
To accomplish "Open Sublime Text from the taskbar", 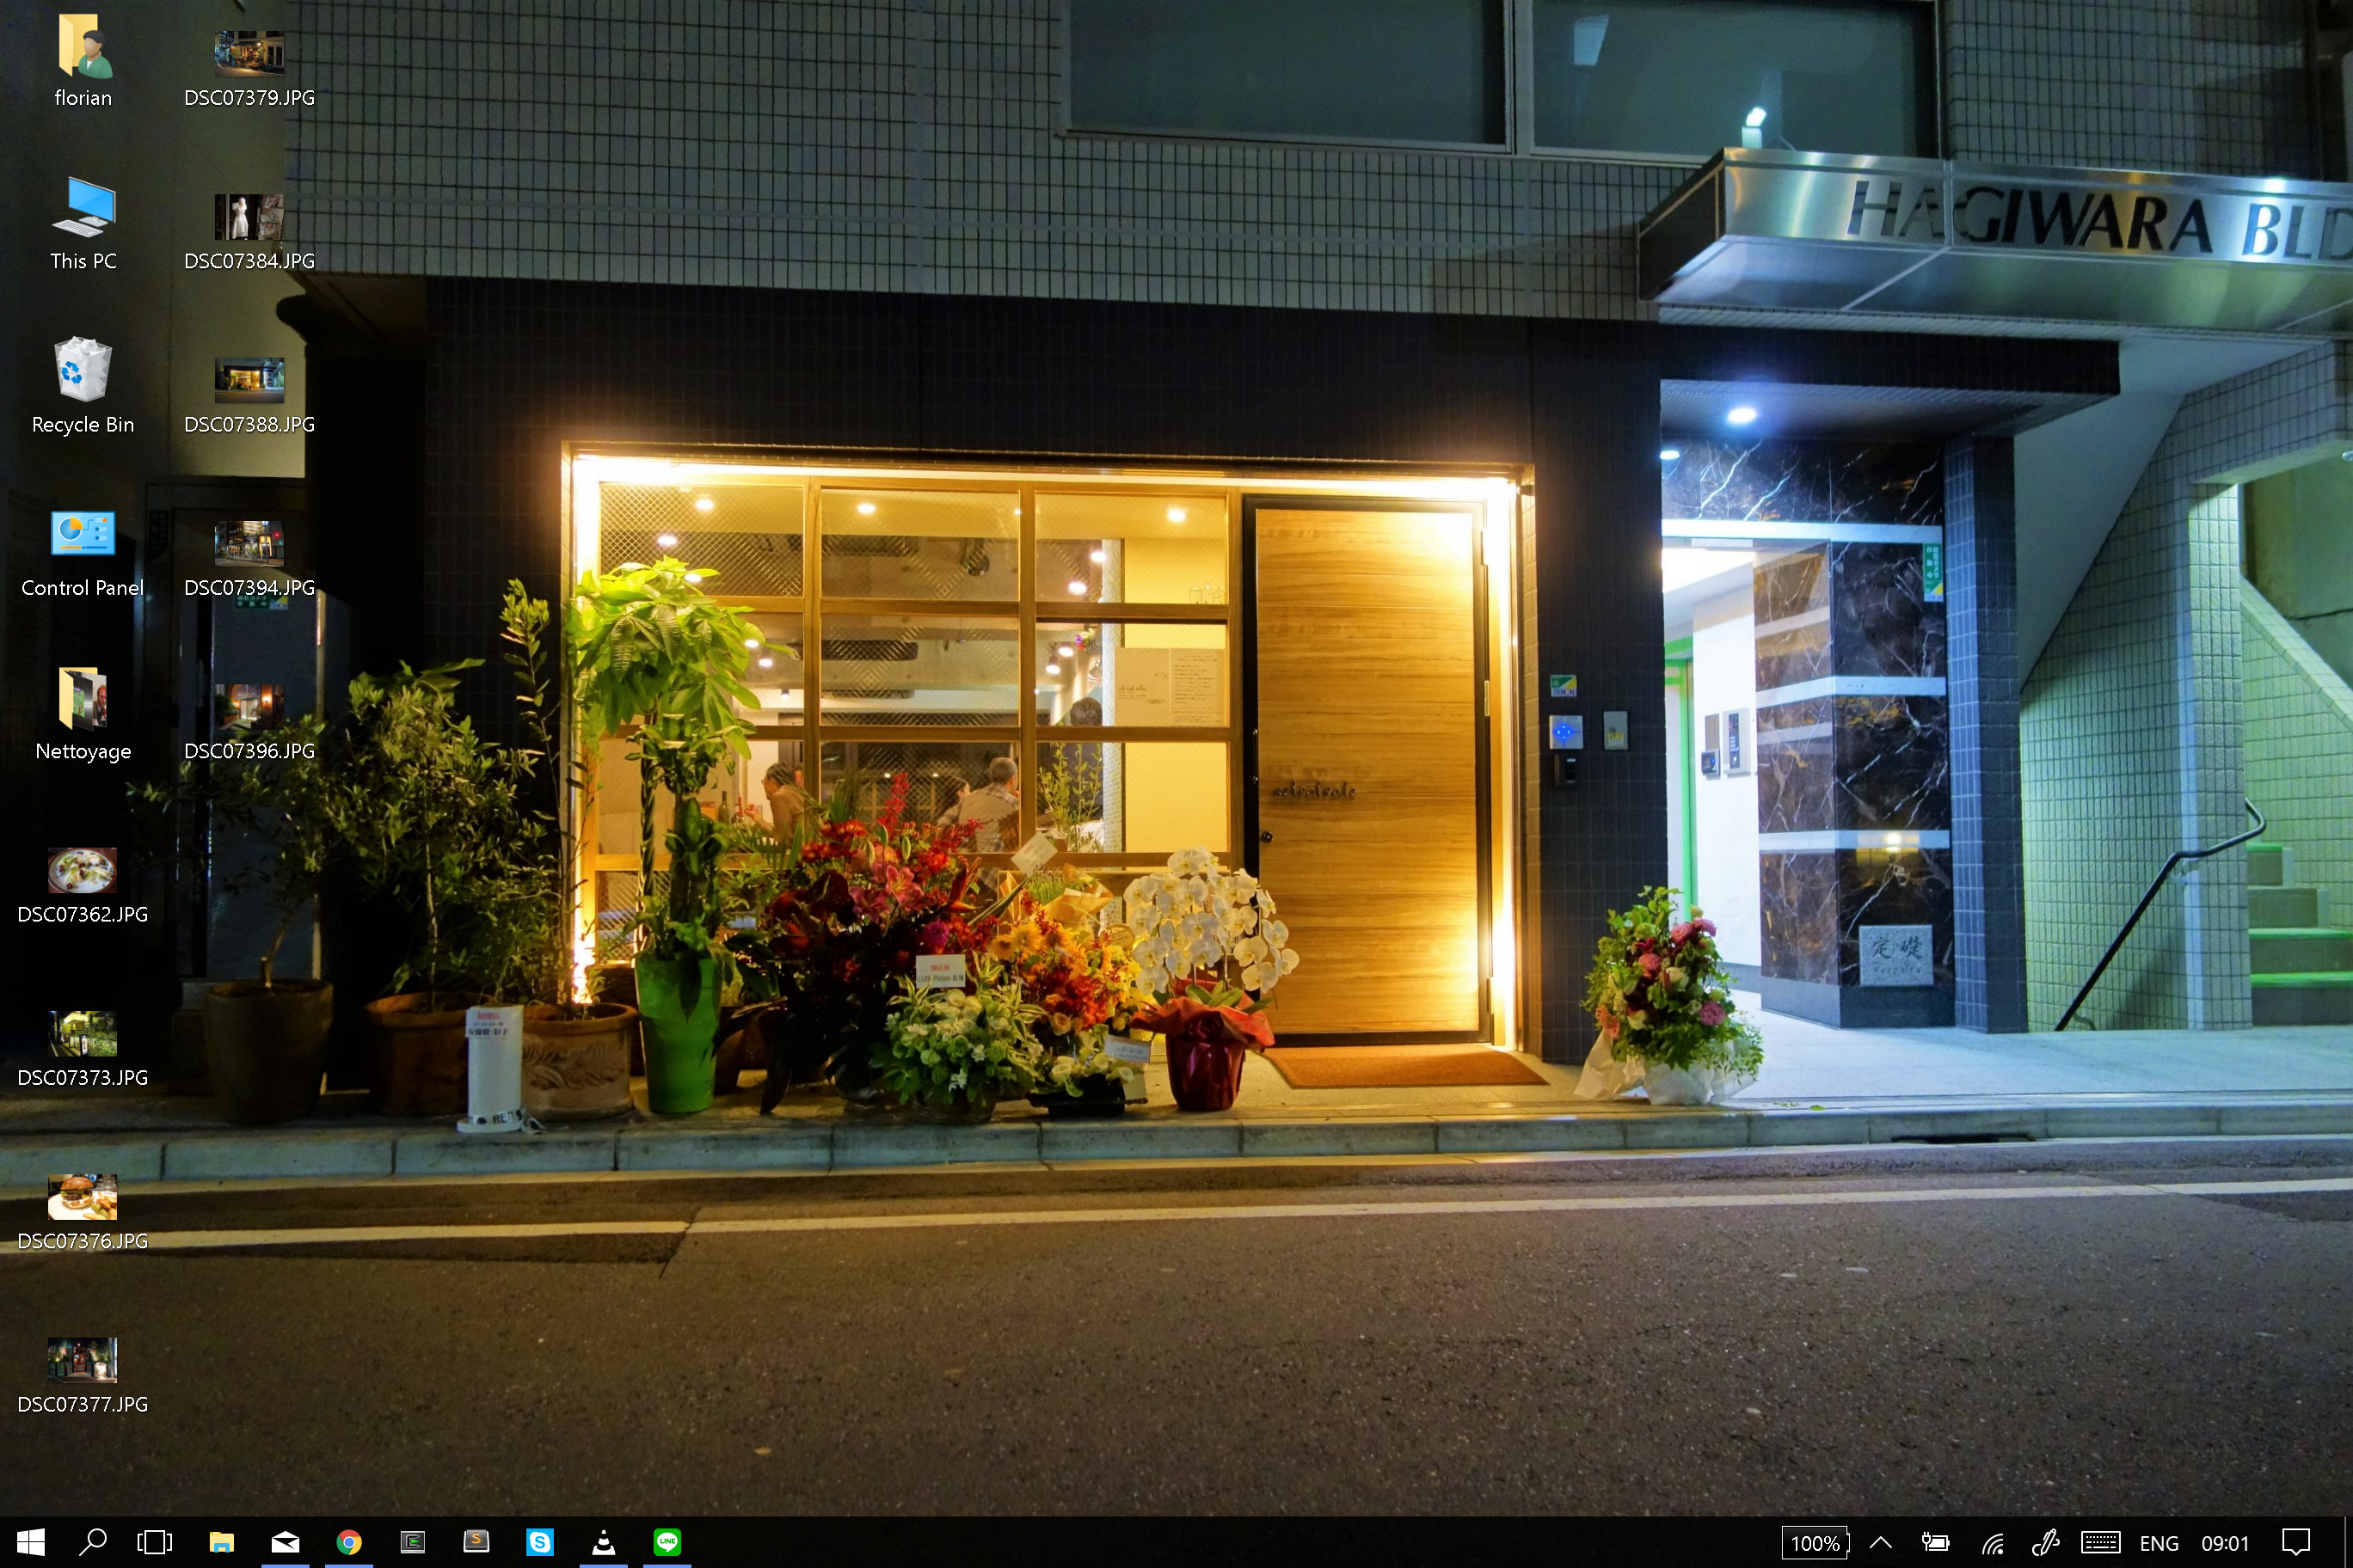I will click(x=476, y=1542).
